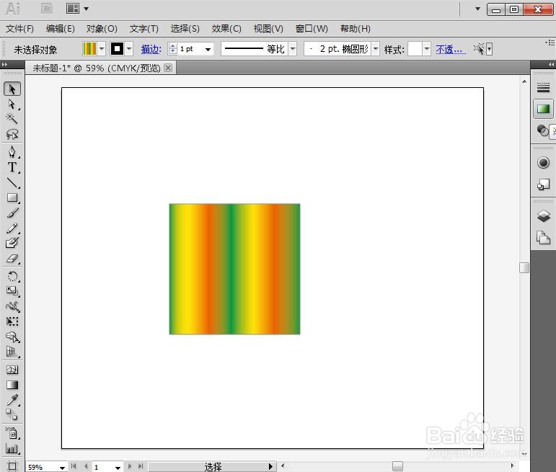This screenshot has height=472, width=556.
Task: Click the stroke color swatch
Action: tap(117, 49)
